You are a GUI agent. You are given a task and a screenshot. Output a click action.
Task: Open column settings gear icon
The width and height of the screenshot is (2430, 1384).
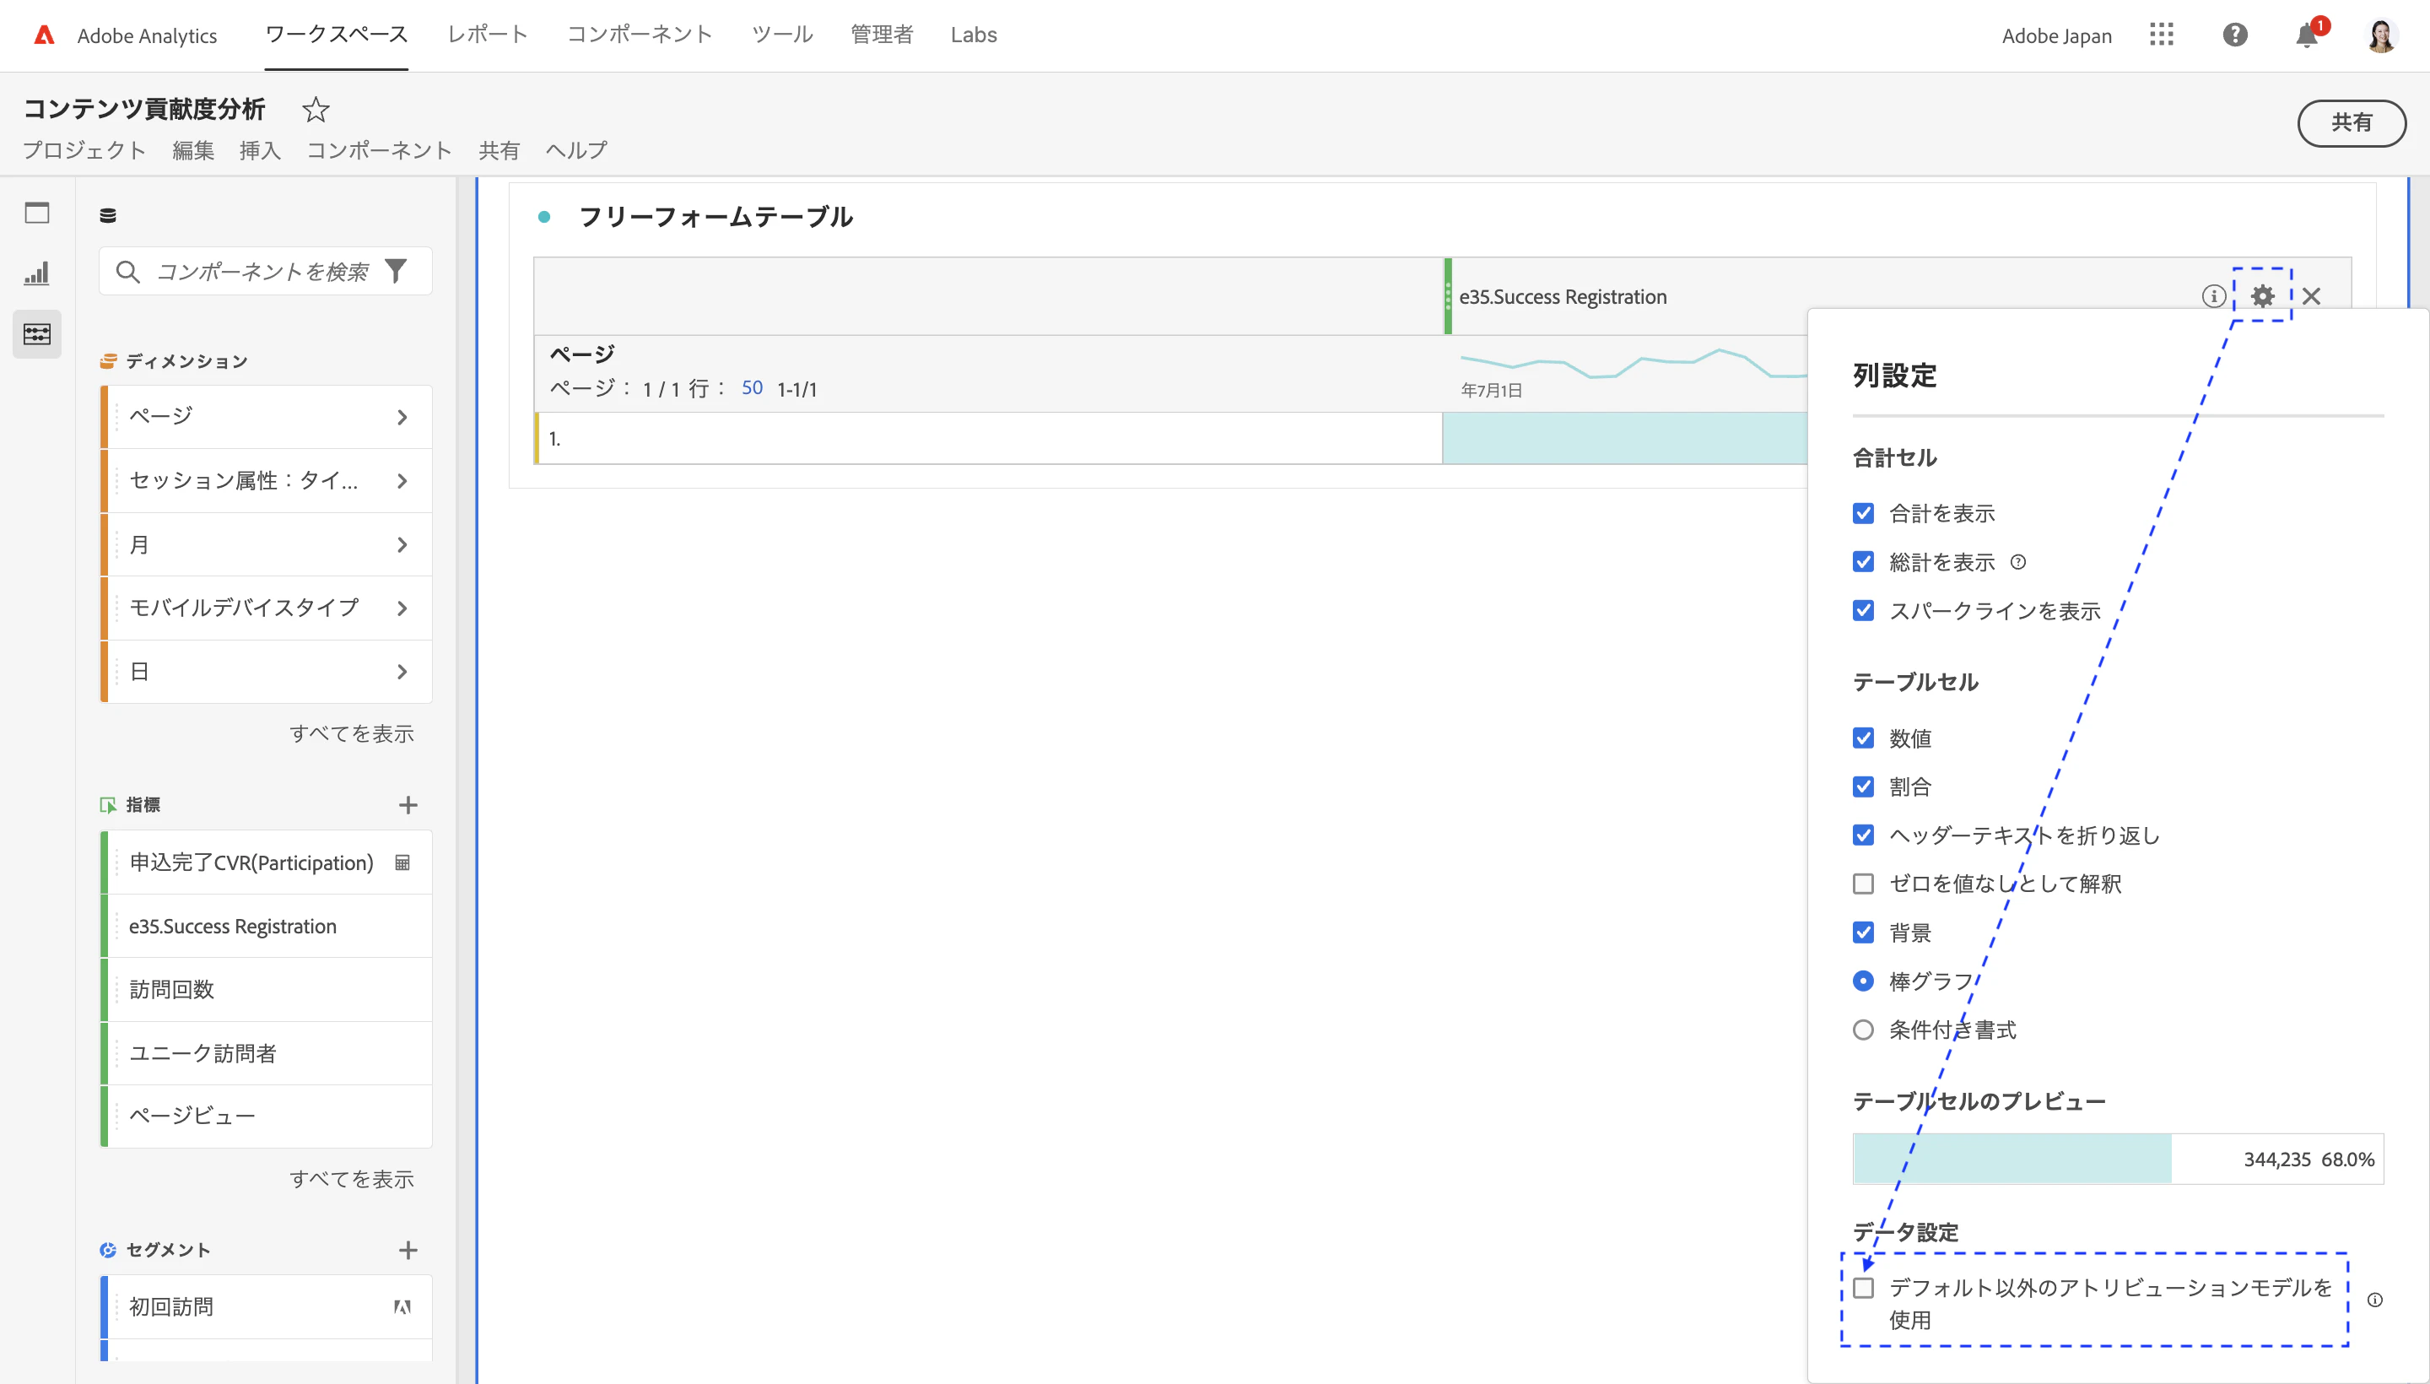[x=2264, y=296]
